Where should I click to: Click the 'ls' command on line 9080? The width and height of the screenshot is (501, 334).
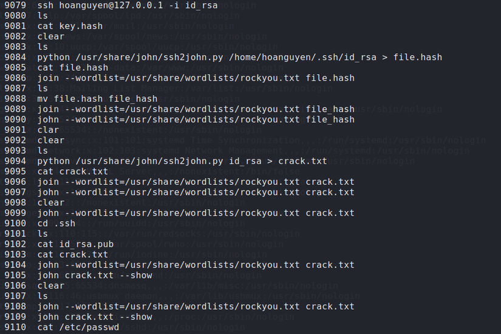tap(43, 15)
